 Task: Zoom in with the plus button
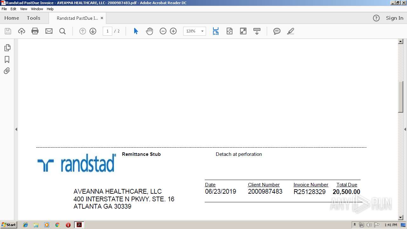173,31
